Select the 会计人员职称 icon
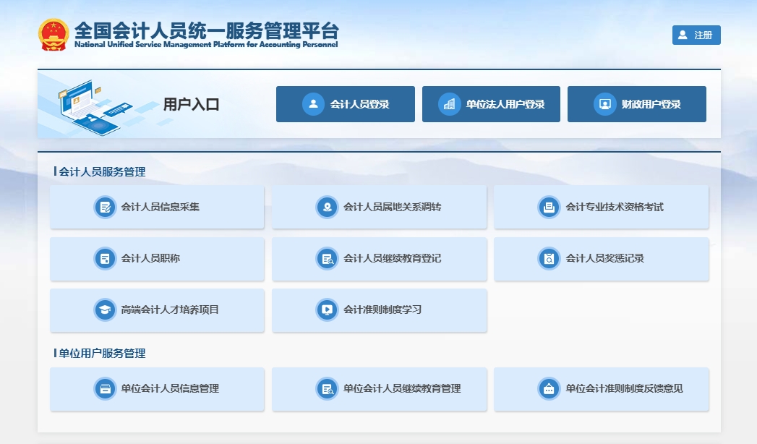757x444 pixels. [105, 259]
